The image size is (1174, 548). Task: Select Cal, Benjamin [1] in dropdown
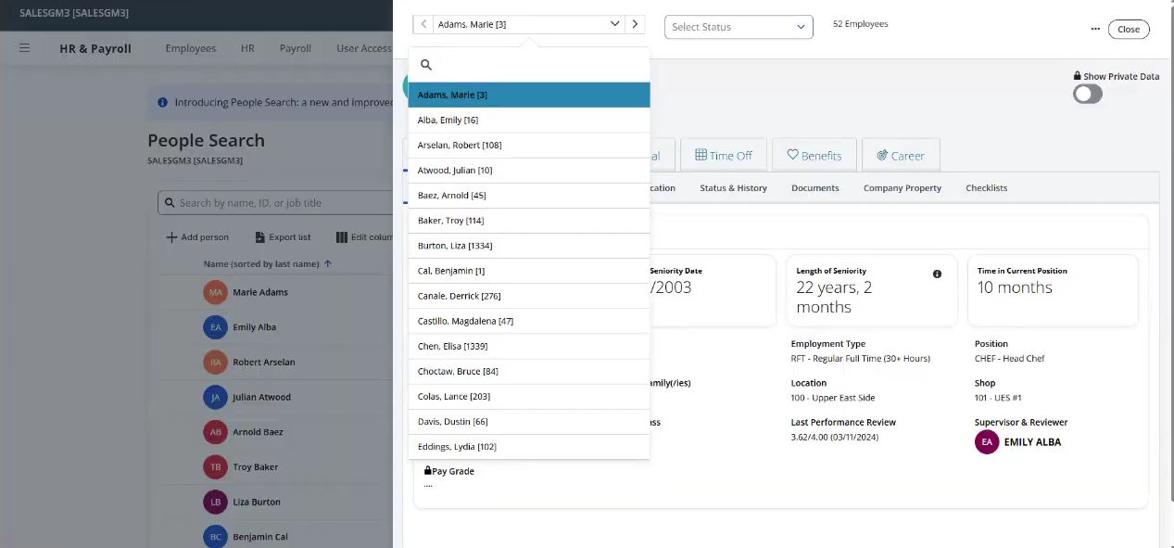click(529, 271)
